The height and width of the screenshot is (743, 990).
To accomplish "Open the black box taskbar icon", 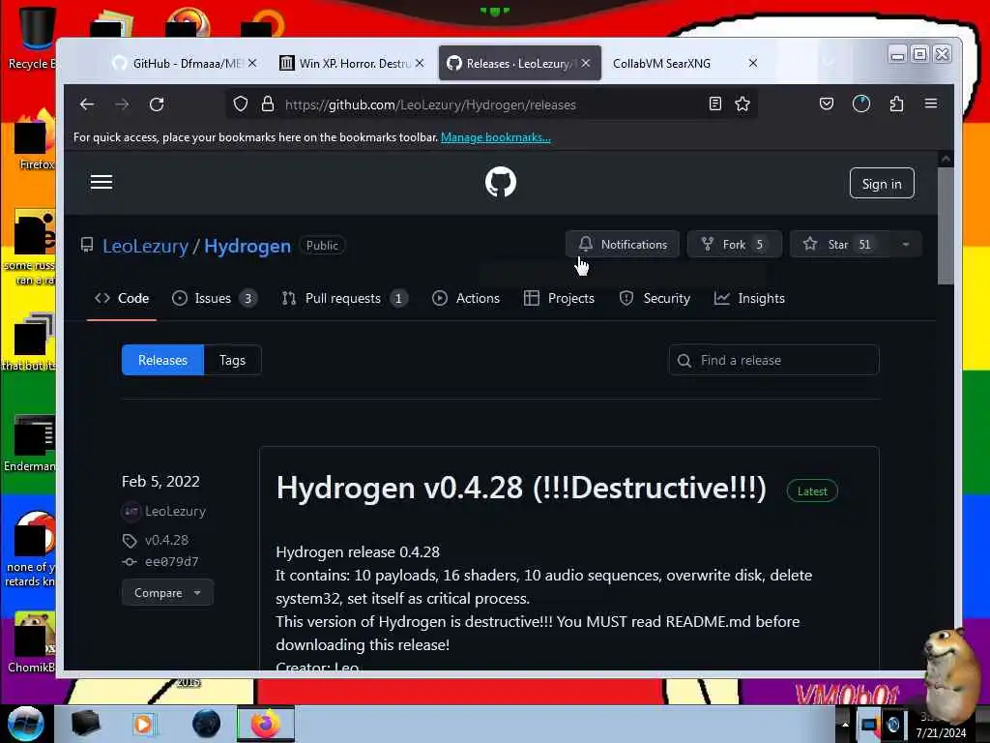I will [x=86, y=724].
